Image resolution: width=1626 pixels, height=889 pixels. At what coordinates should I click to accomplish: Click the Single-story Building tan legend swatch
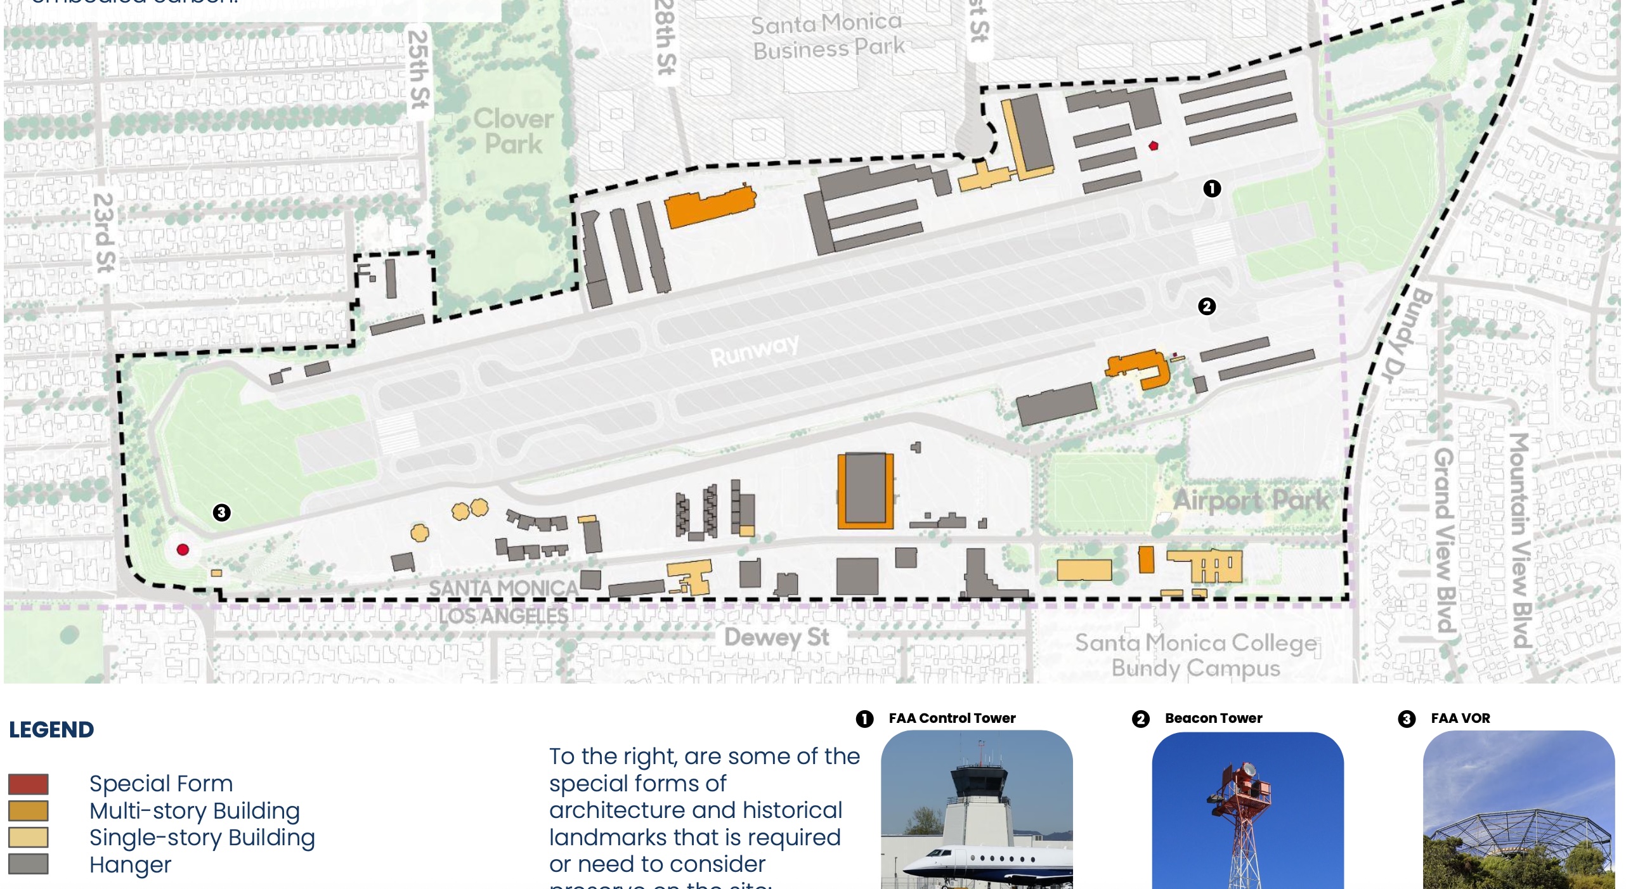(x=29, y=838)
